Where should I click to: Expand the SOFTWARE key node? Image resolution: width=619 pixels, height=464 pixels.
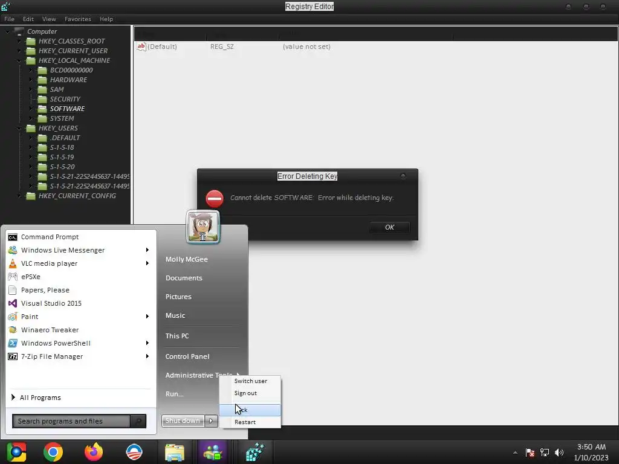[31, 109]
